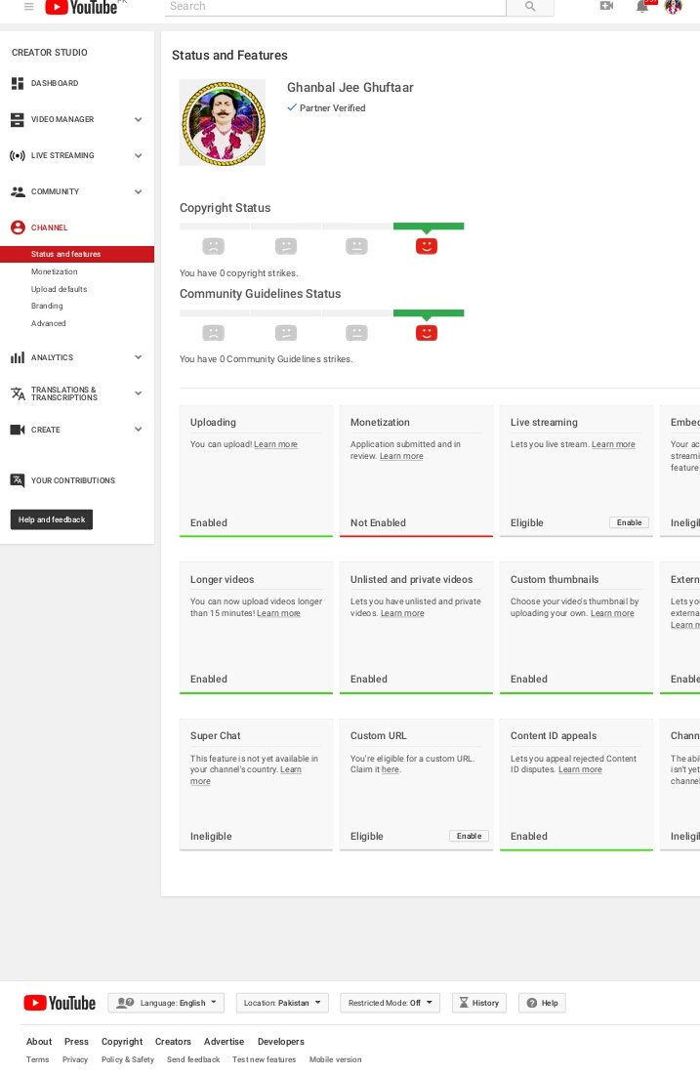The height and width of the screenshot is (1075, 700).
Task: Click the Test new features footer link
Action: (x=264, y=1060)
